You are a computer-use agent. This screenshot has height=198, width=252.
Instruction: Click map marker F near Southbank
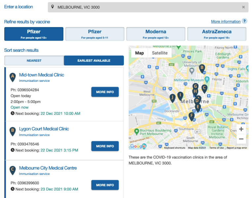click(x=191, y=116)
